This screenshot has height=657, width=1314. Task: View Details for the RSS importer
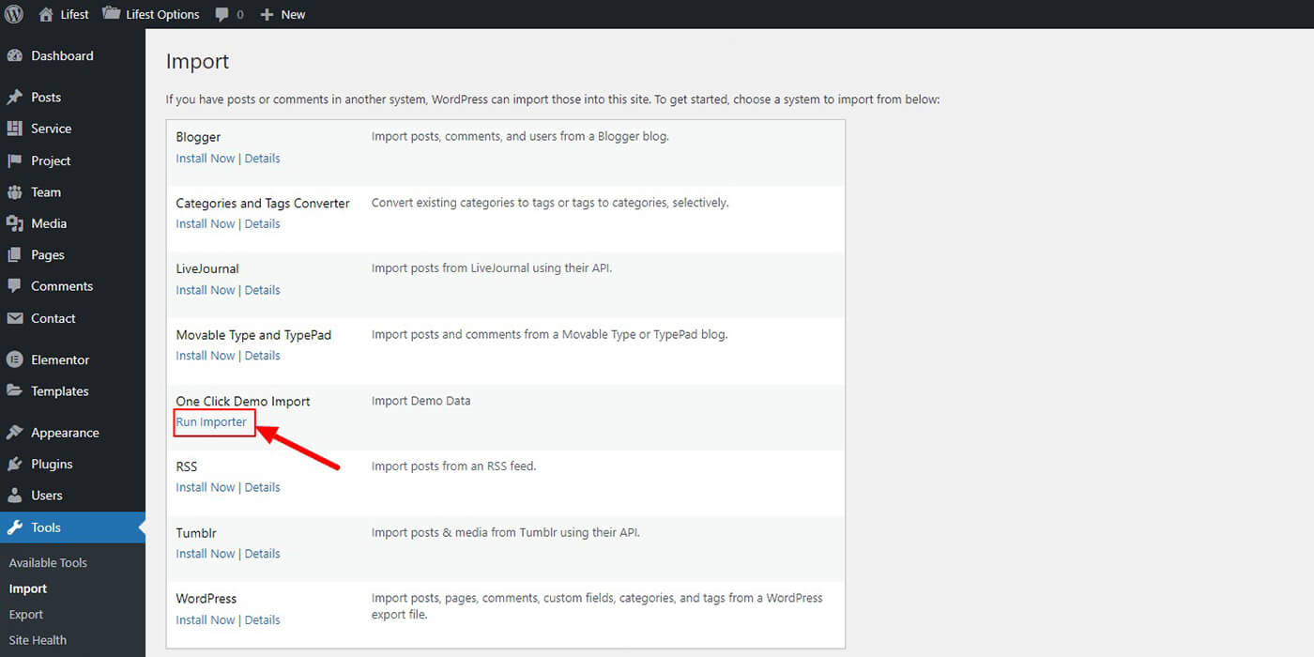(x=263, y=488)
